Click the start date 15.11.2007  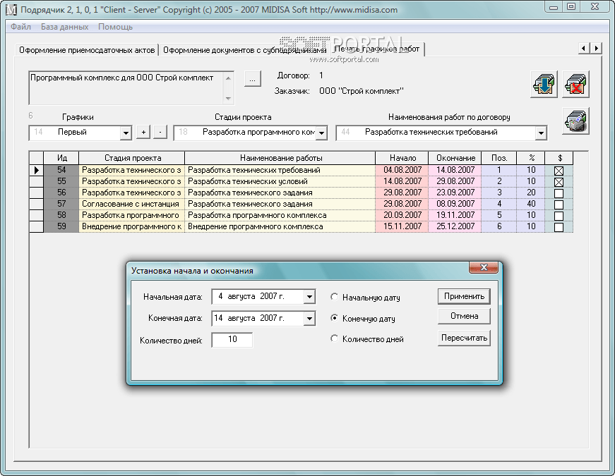point(402,226)
